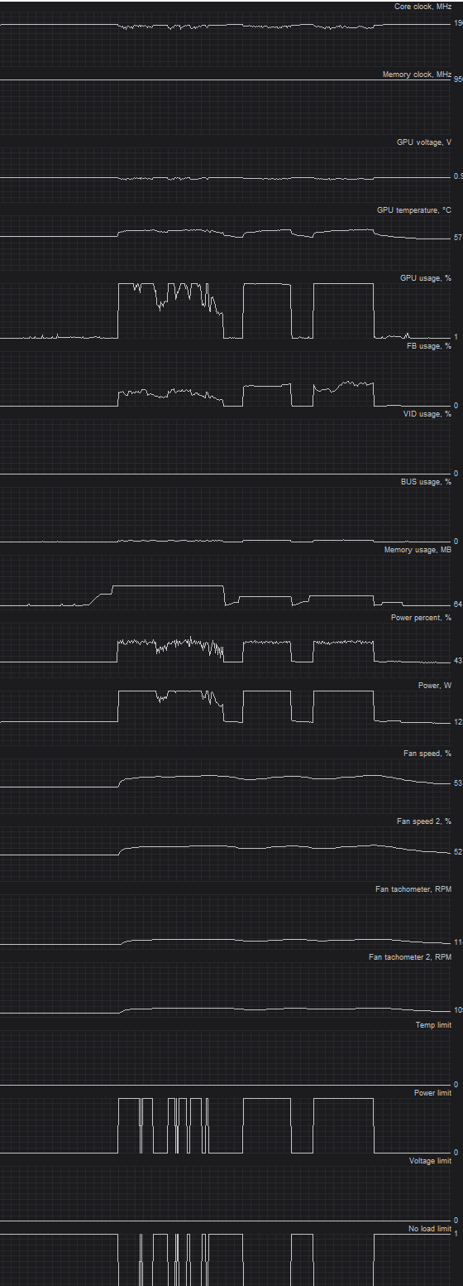Screen dimensions: 463x1286
Task: Click the Fan speed current value 53
Action: (458, 783)
